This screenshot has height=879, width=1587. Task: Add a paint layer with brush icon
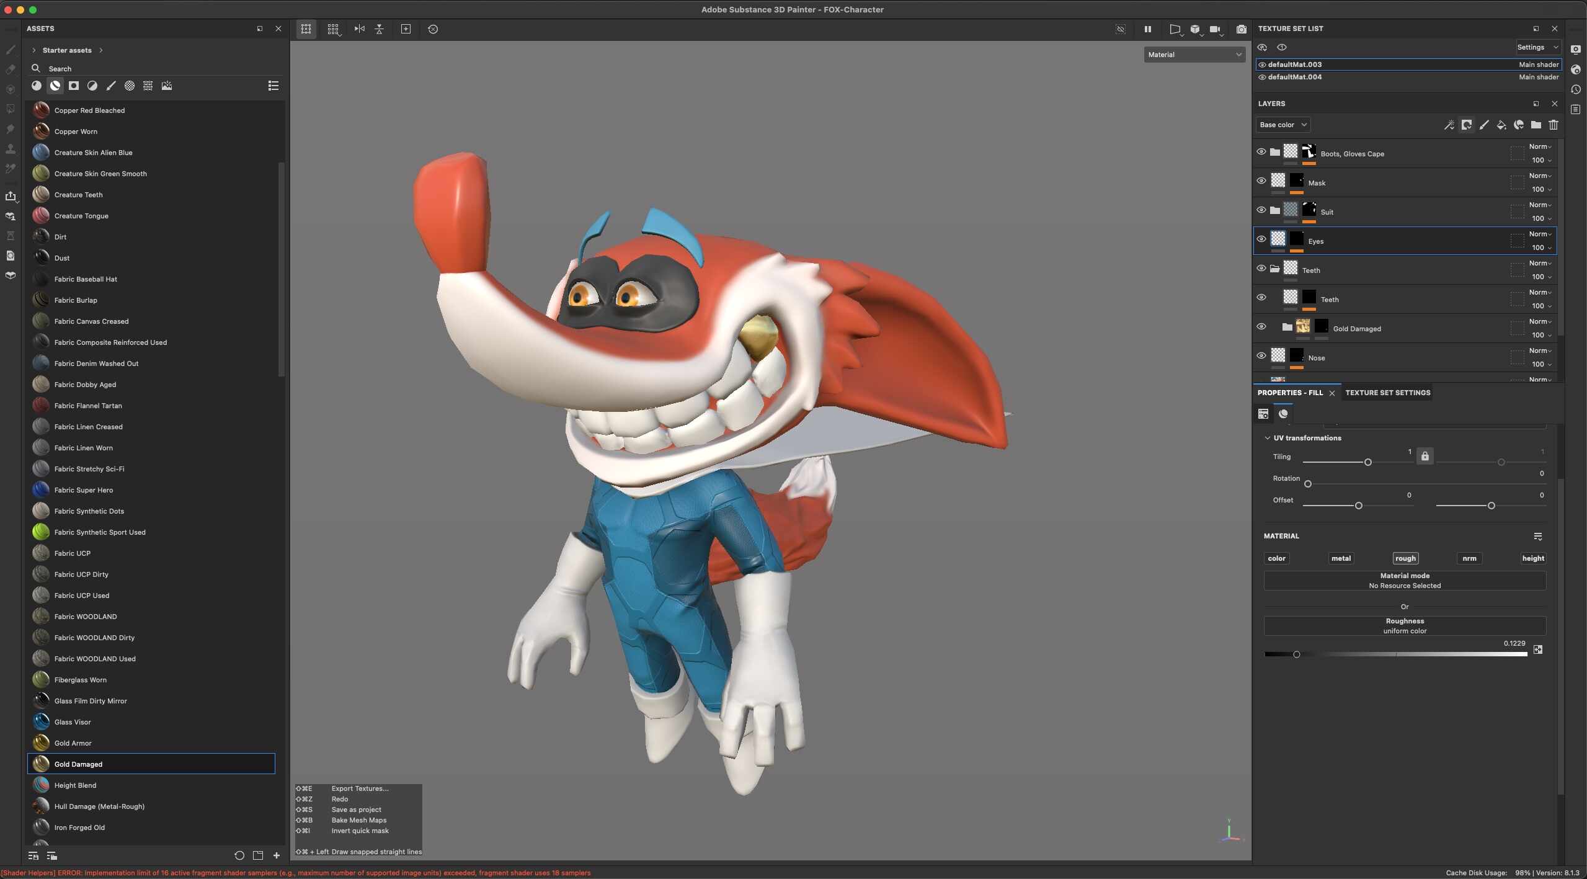pos(1484,125)
